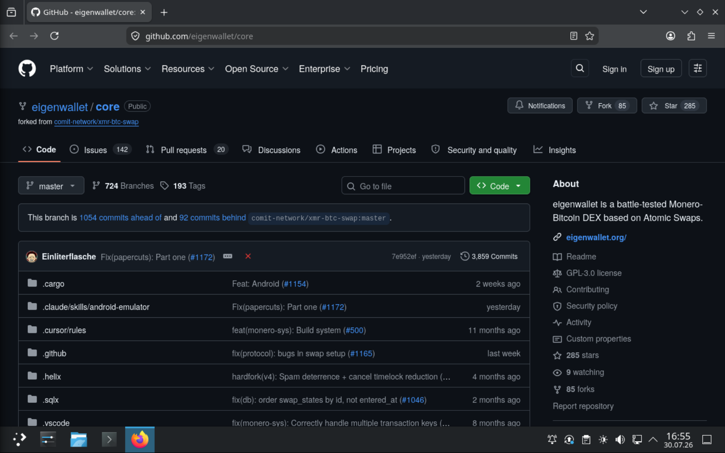Close the GitHub eigenwallet/core tab
Viewport: 725px width, 453px height.
point(143,12)
